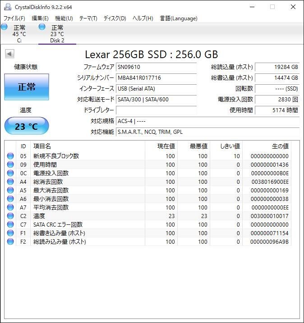Click the empty ドライブレター field
This screenshot has width=304, height=323.
(157, 110)
